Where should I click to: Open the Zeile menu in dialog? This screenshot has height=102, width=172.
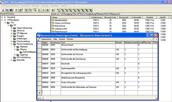point(55,39)
